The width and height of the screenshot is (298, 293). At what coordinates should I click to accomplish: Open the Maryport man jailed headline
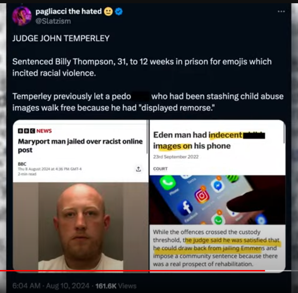[x=80, y=145]
